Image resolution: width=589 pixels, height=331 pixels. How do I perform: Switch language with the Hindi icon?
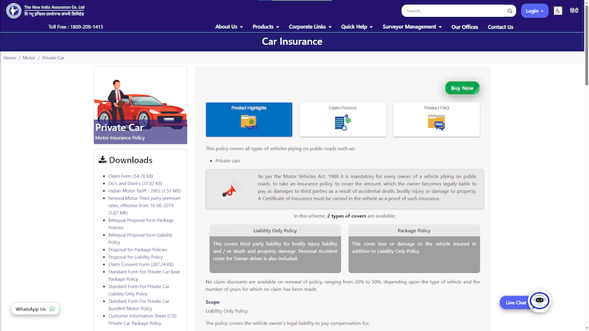click(574, 11)
